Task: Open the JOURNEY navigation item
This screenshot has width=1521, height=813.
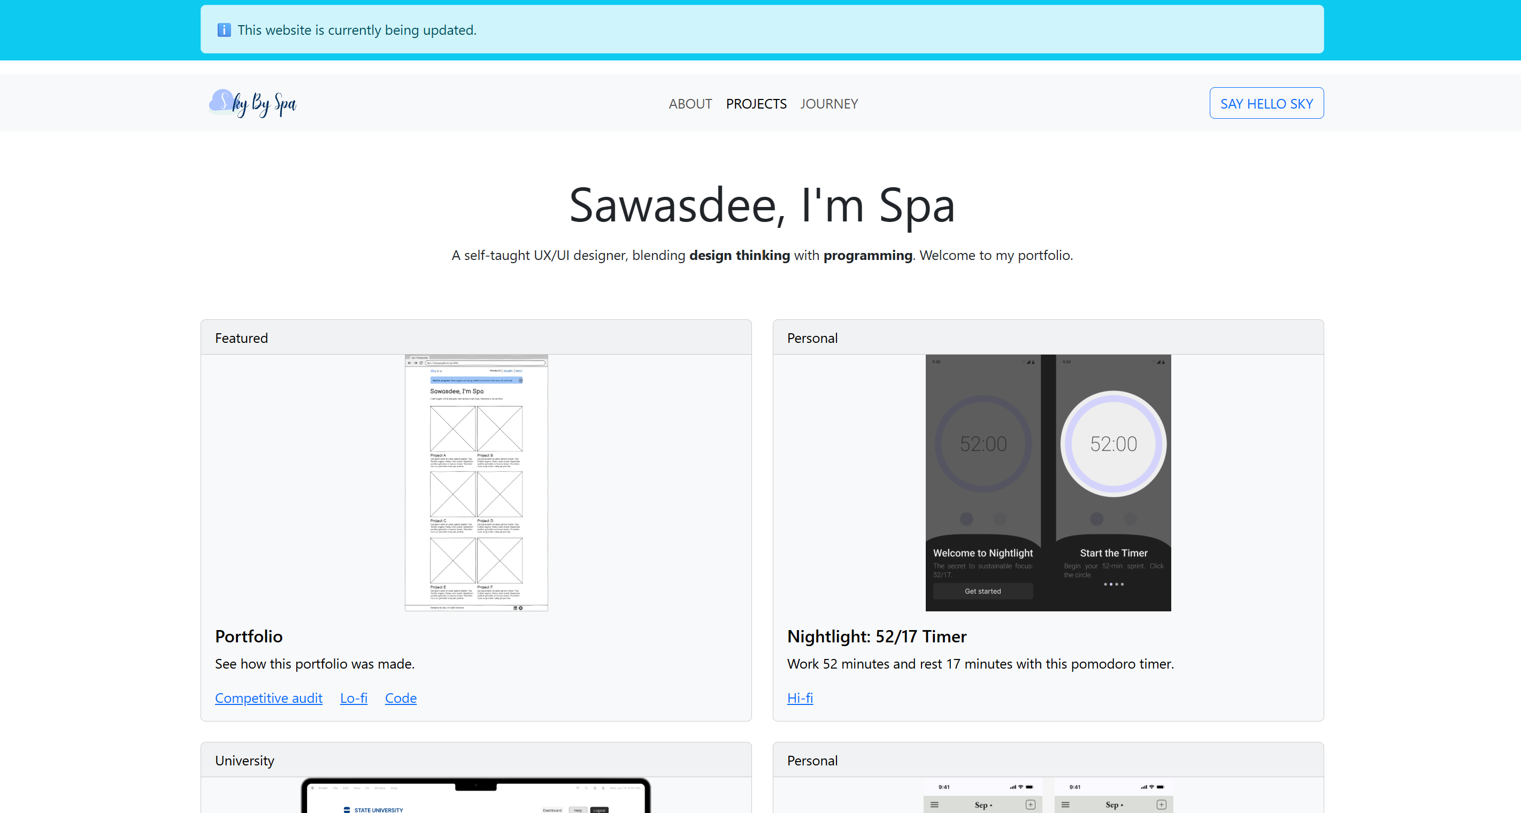Action: click(829, 103)
